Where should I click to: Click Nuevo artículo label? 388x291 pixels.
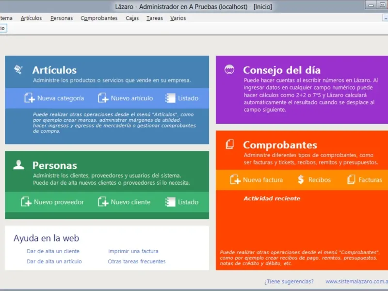(x=131, y=98)
